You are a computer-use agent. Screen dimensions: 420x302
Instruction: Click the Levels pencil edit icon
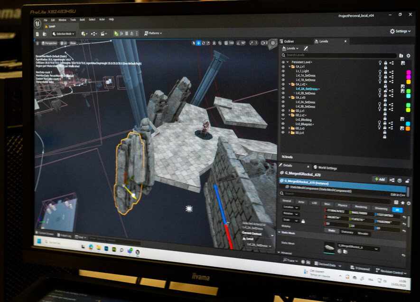tap(306, 49)
